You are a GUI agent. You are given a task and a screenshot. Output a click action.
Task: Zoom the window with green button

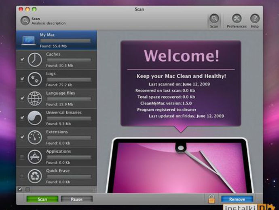point(34,9)
